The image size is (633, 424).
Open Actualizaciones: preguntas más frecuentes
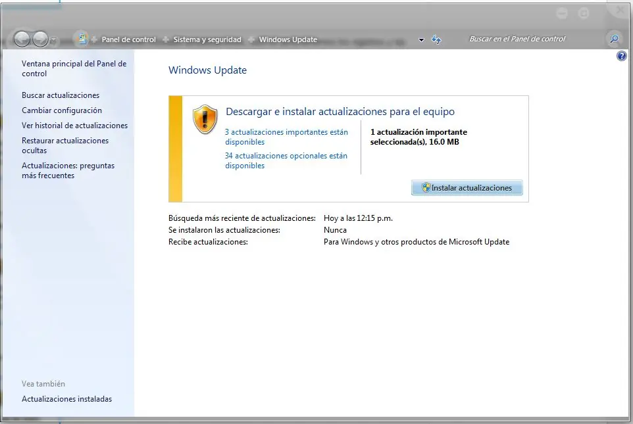click(68, 170)
